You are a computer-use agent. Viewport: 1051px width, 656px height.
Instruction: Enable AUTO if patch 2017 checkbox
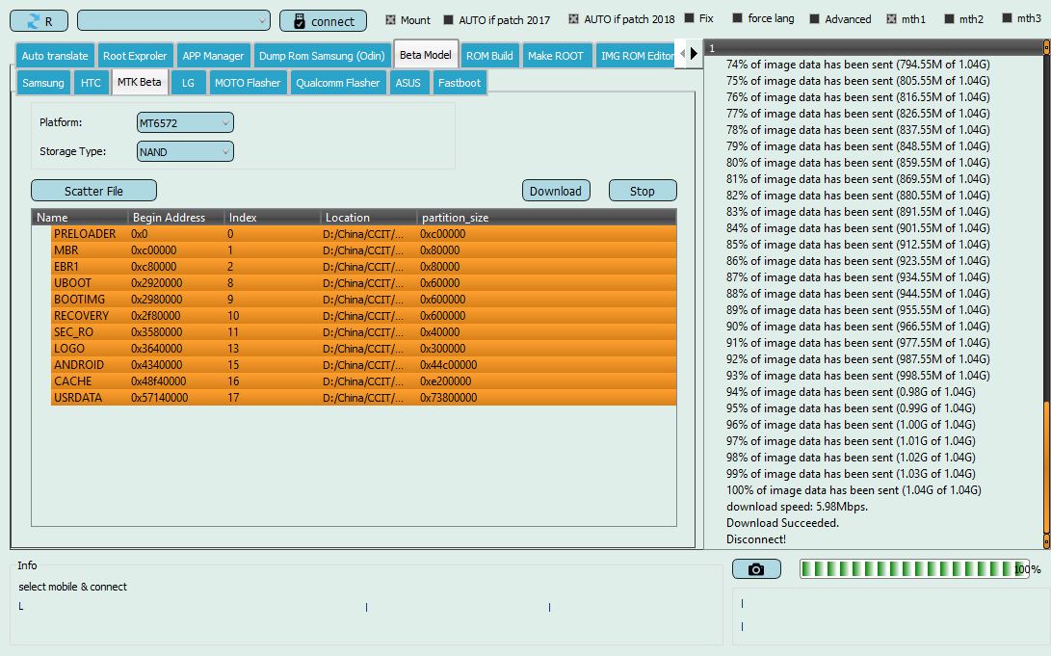coord(448,20)
